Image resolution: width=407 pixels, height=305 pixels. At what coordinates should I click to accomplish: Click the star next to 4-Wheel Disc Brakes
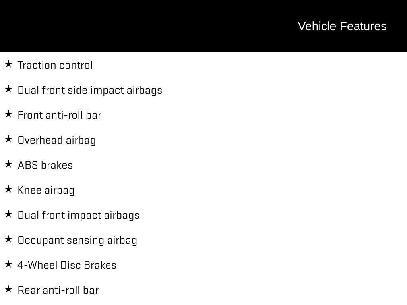(8, 264)
